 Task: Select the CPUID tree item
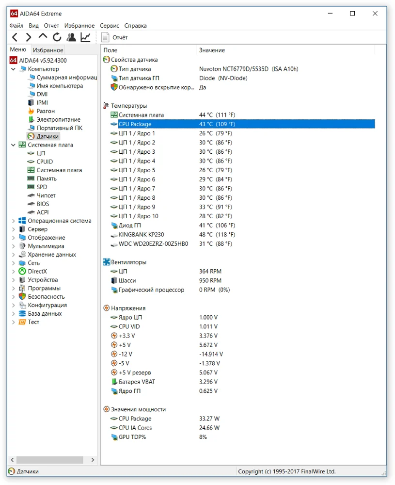pyautogui.click(x=45, y=162)
